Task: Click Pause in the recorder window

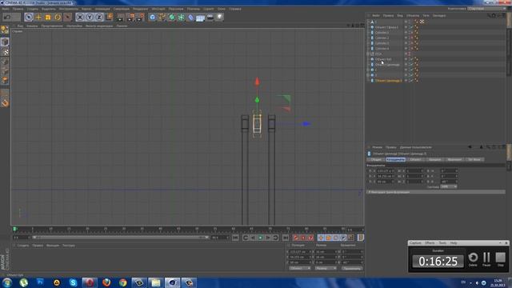Action: (x=486, y=259)
